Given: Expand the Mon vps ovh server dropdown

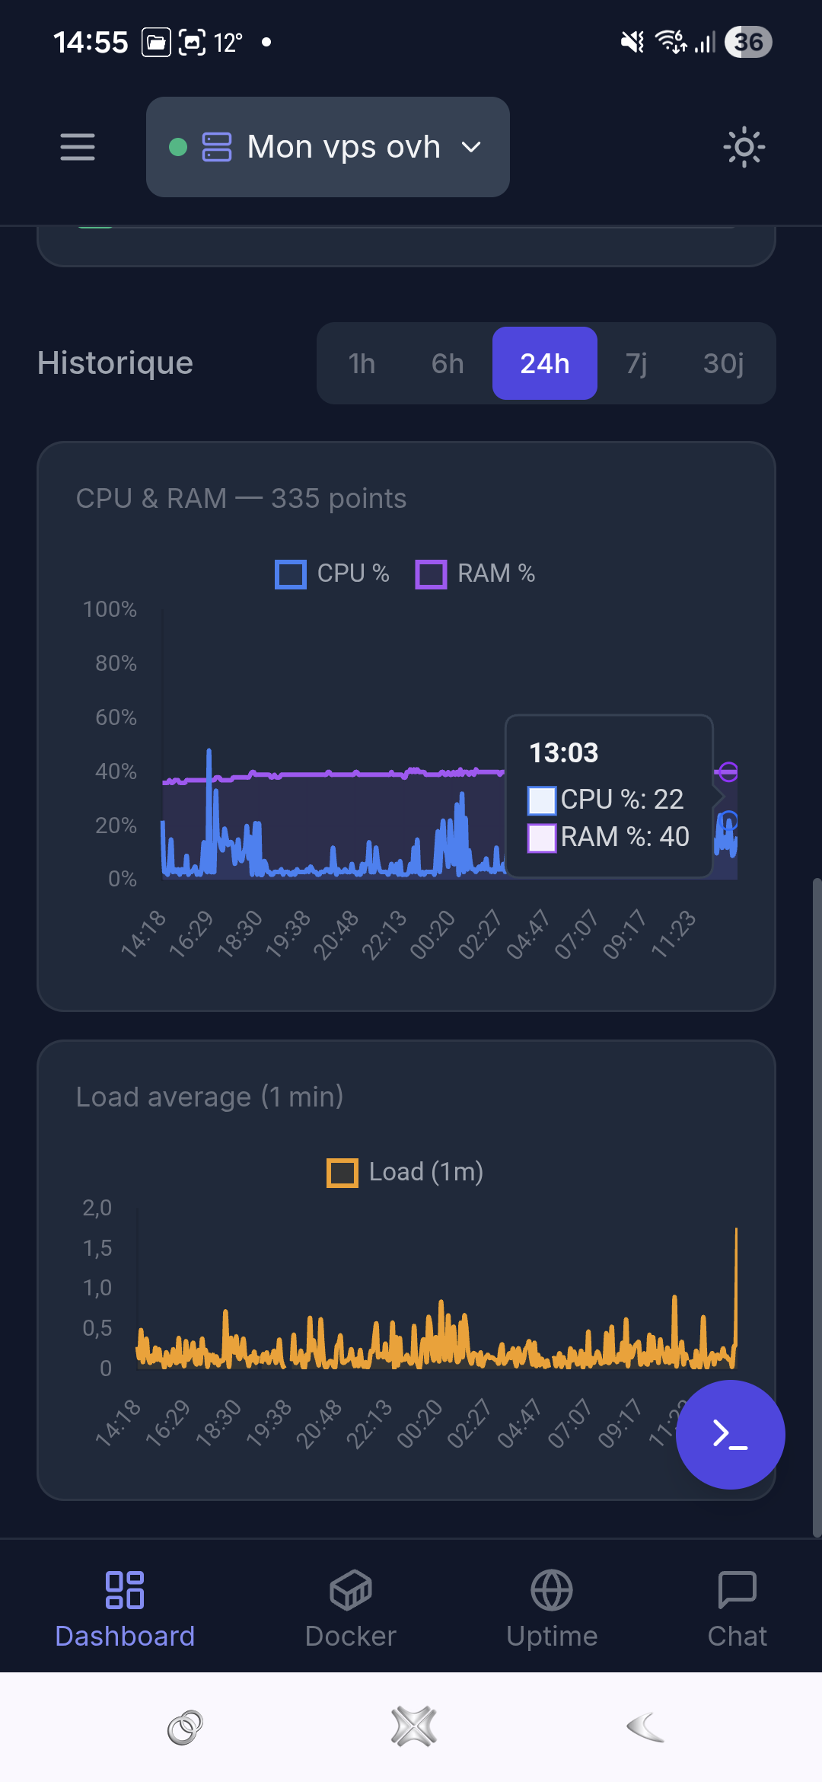Looking at the screenshot, I should (x=328, y=147).
